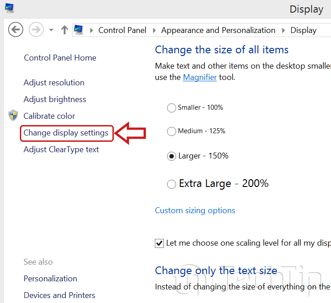Open the Magnifier tool link
The height and width of the screenshot is (303, 331).
[x=200, y=77]
